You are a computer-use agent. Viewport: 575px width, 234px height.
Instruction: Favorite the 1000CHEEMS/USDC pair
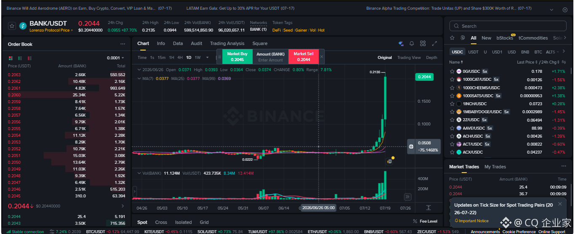[x=452, y=88]
